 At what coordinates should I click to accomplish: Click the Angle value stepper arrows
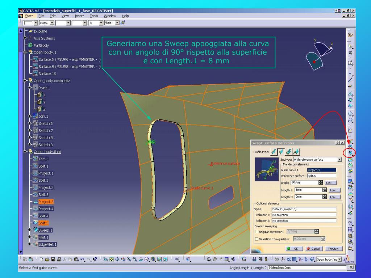click(x=321, y=182)
